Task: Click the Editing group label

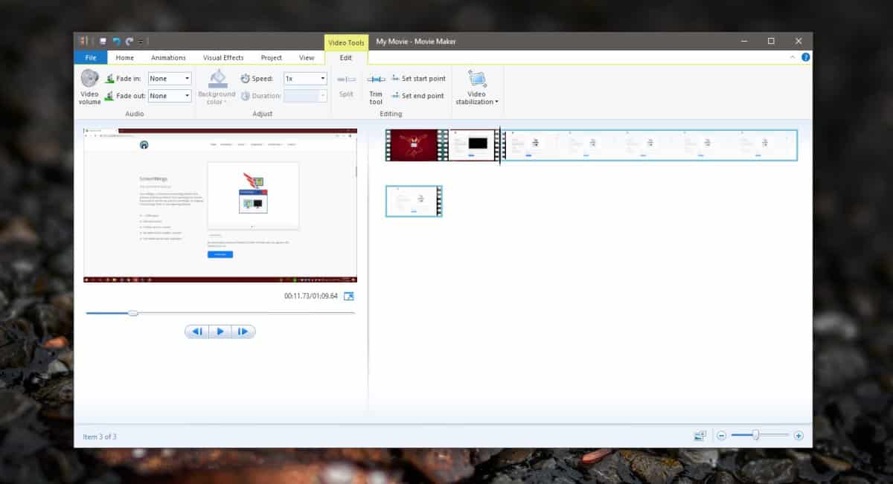Action: (x=391, y=114)
